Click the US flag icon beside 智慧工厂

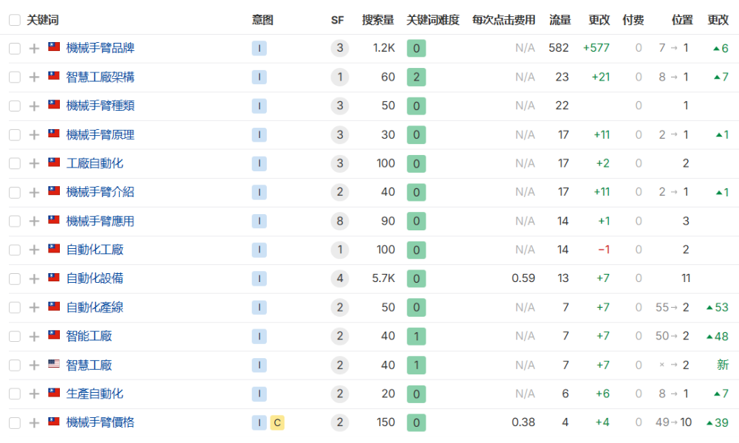[52, 365]
